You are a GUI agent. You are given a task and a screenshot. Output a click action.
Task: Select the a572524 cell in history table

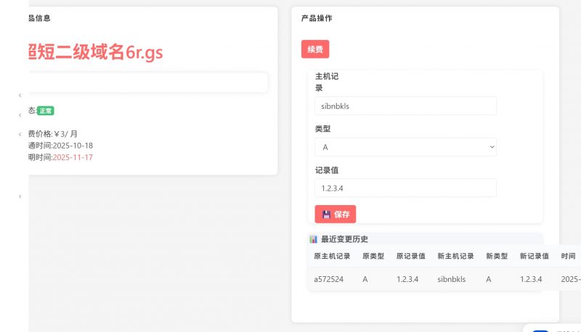coord(328,279)
